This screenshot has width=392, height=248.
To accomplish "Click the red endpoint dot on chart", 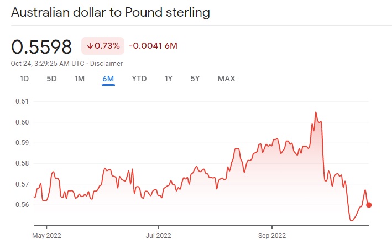I will pyautogui.click(x=369, y=205).
